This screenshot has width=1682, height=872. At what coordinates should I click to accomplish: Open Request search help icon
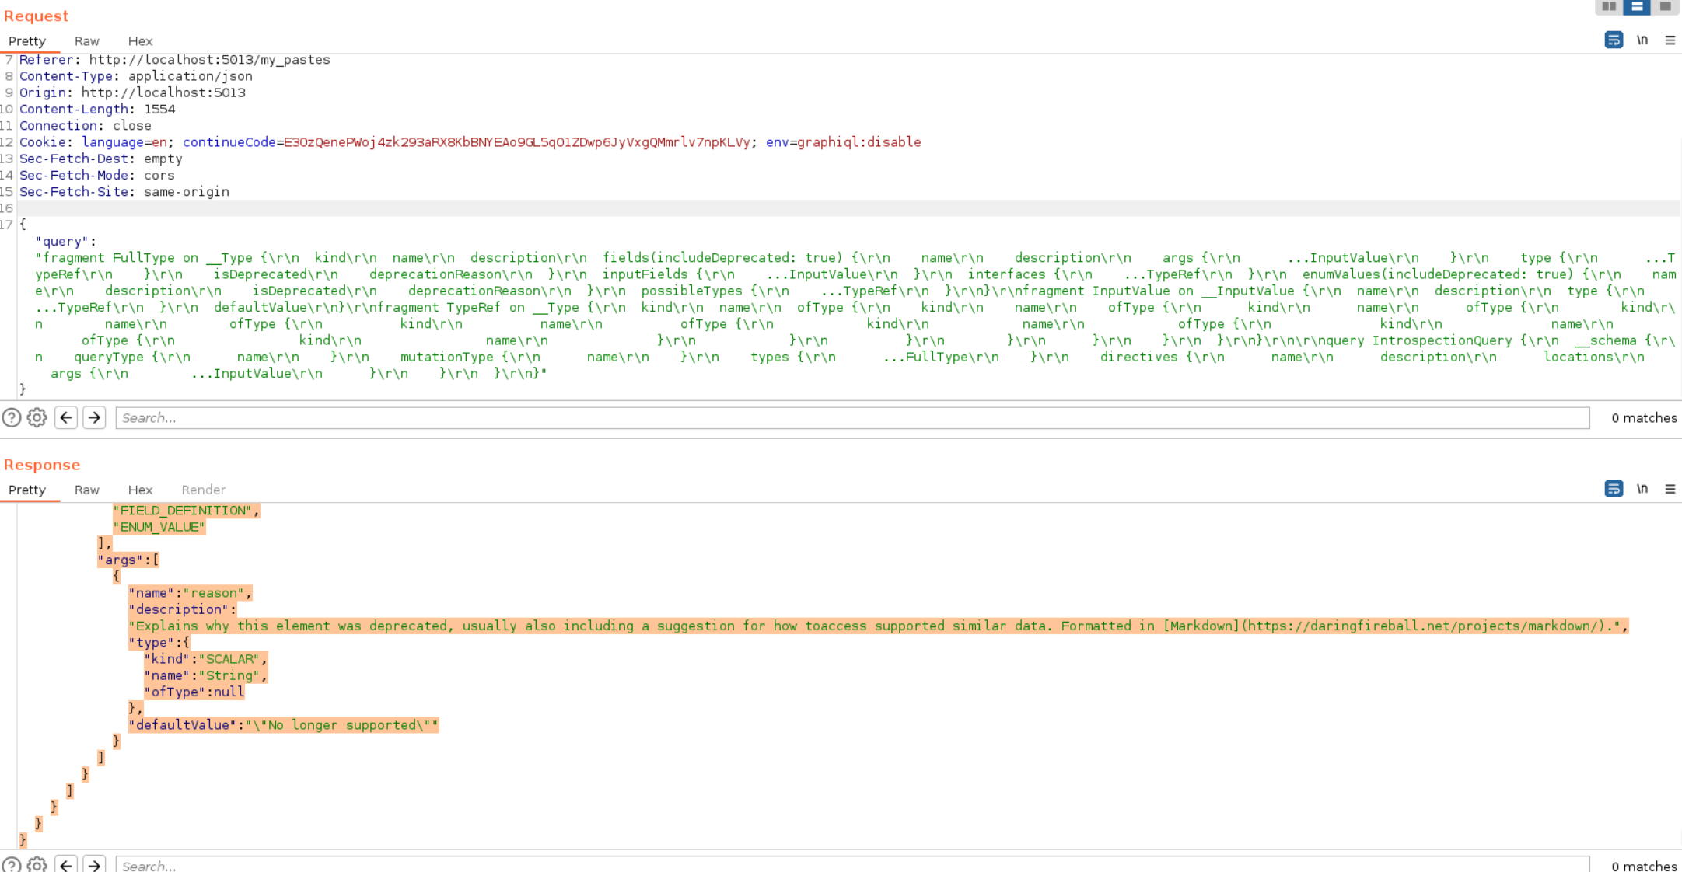[x=12, y=418]
